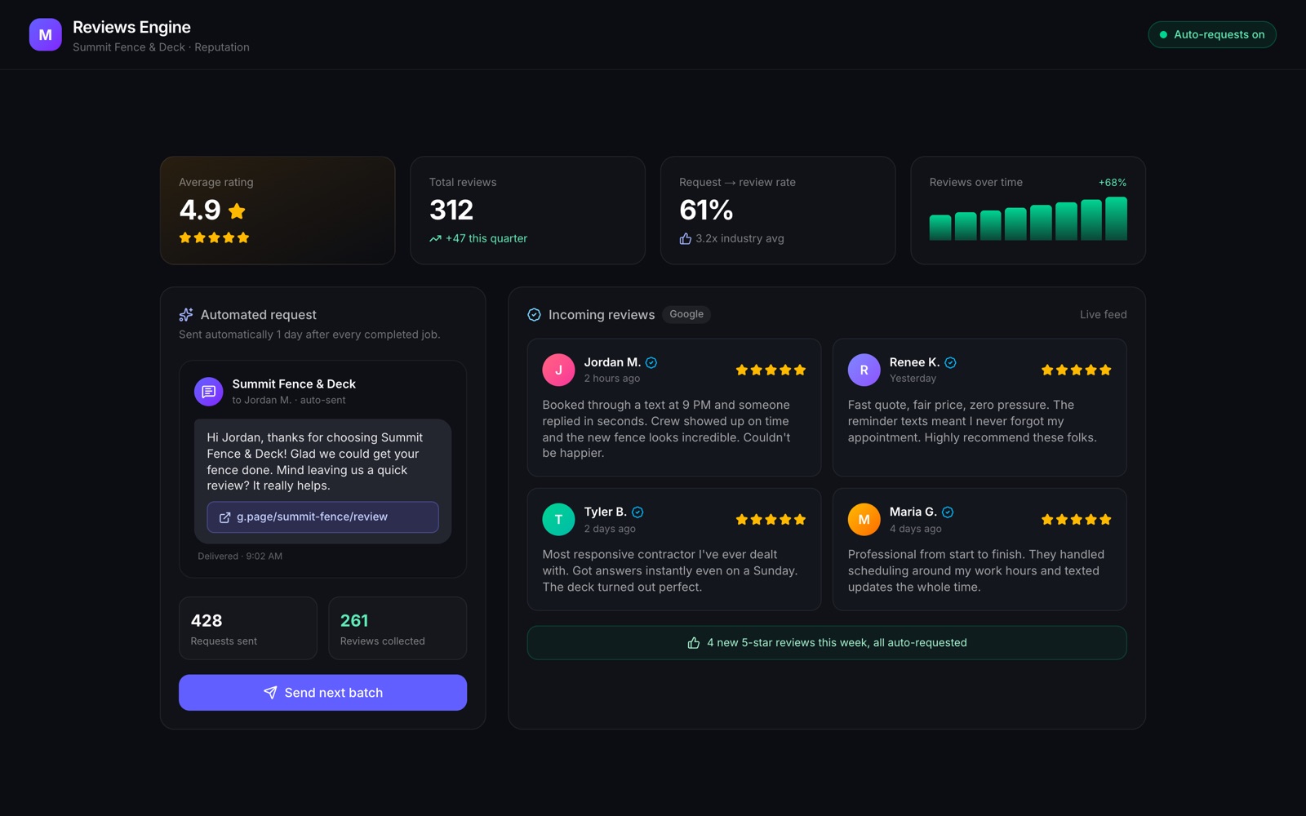Click the check-circle icon by Incoming reviews
1306x816 pixels.
pos(535,315)
